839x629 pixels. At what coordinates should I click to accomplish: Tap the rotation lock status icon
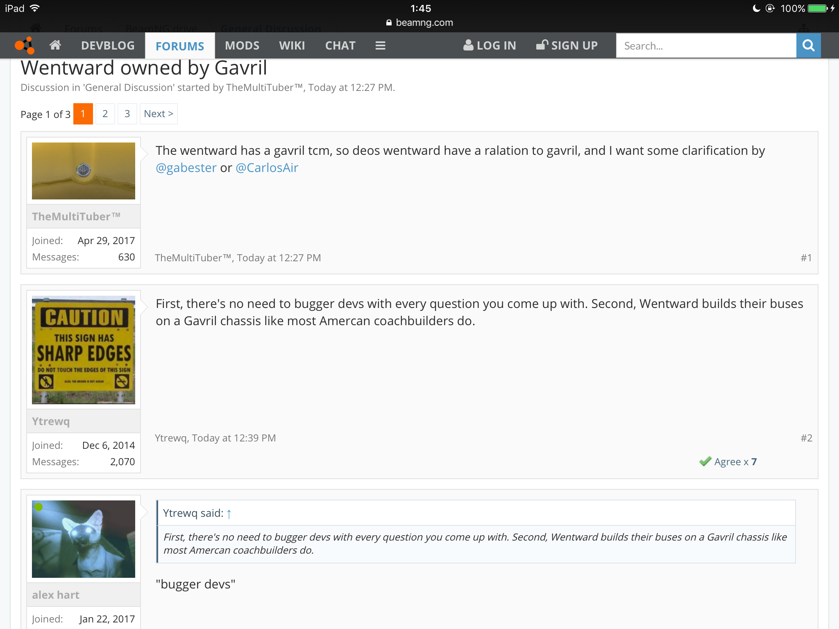click(770, 8)
